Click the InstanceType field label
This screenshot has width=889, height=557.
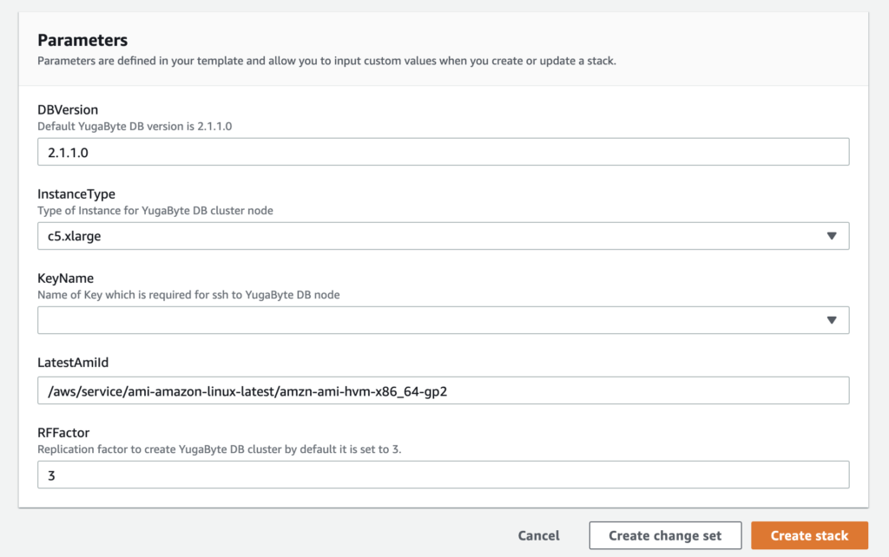(x=76, y=194)
